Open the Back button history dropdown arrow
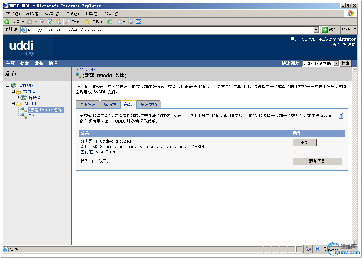The height and width of the screenshot is (258, 362). 23,22
